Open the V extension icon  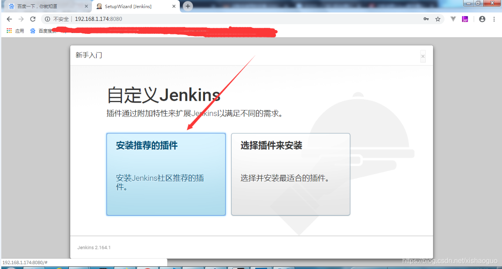453,19
